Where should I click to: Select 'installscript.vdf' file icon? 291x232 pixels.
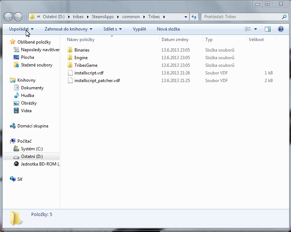(x=70, y=73)
